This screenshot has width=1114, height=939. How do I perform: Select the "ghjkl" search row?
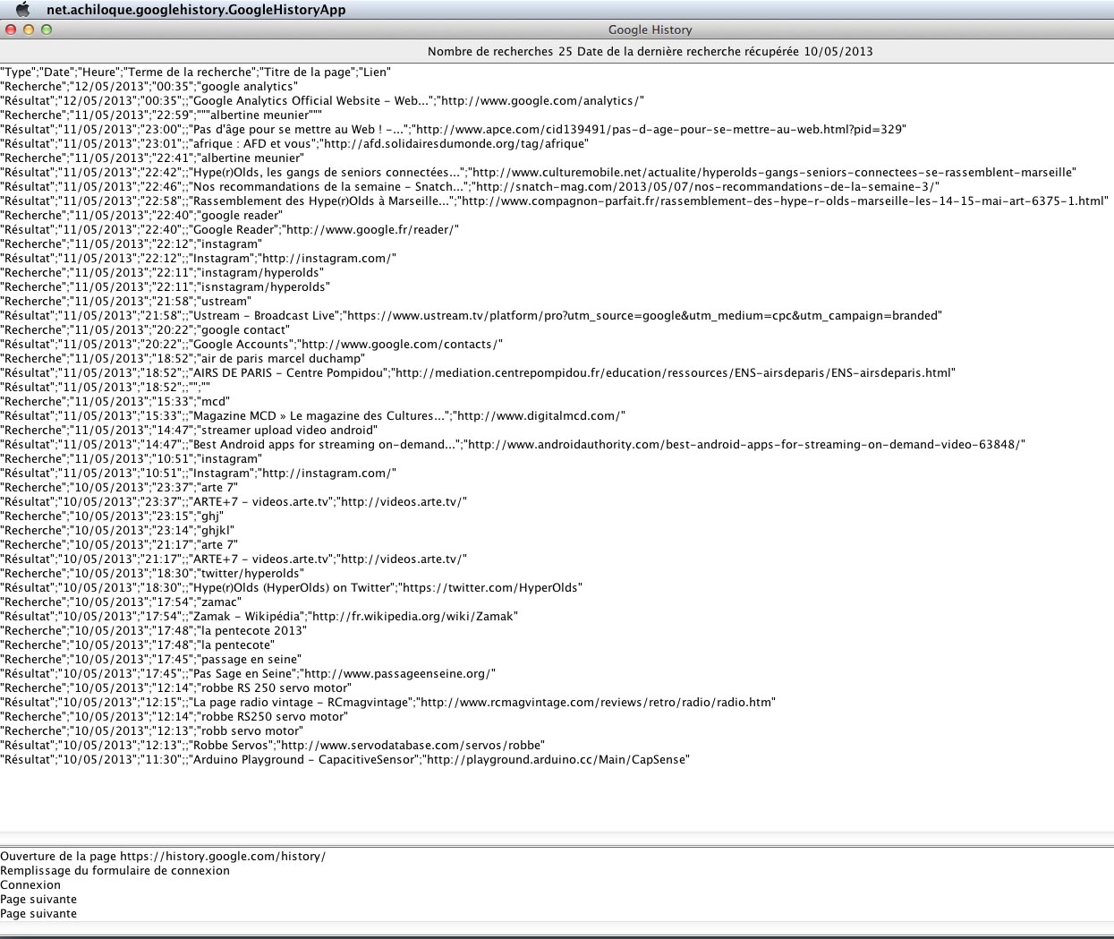click(x=117, y=531)
